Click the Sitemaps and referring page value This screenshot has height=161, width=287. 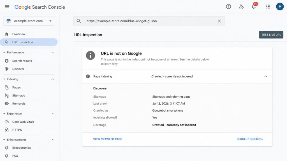pos(171,96)
